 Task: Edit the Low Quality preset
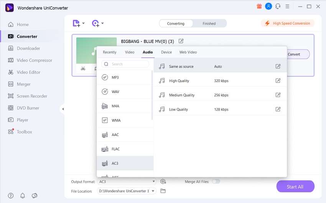(278, 109)
